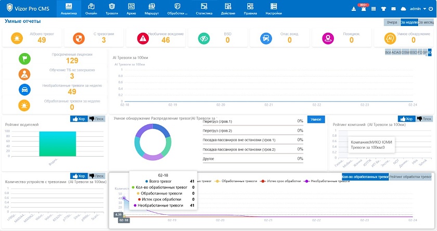
Task: Click the download icon with 999+ badge
Action: pyautogui.click(x=354, y=9)
